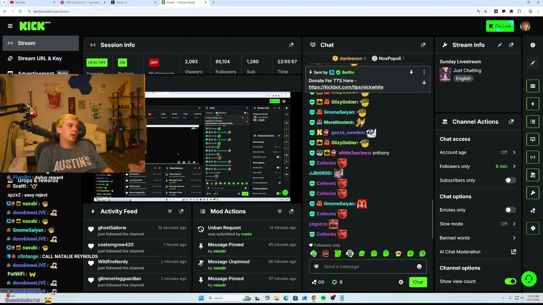
Task: Click cuntz in Unban Request action
Action: pos(246,234)
